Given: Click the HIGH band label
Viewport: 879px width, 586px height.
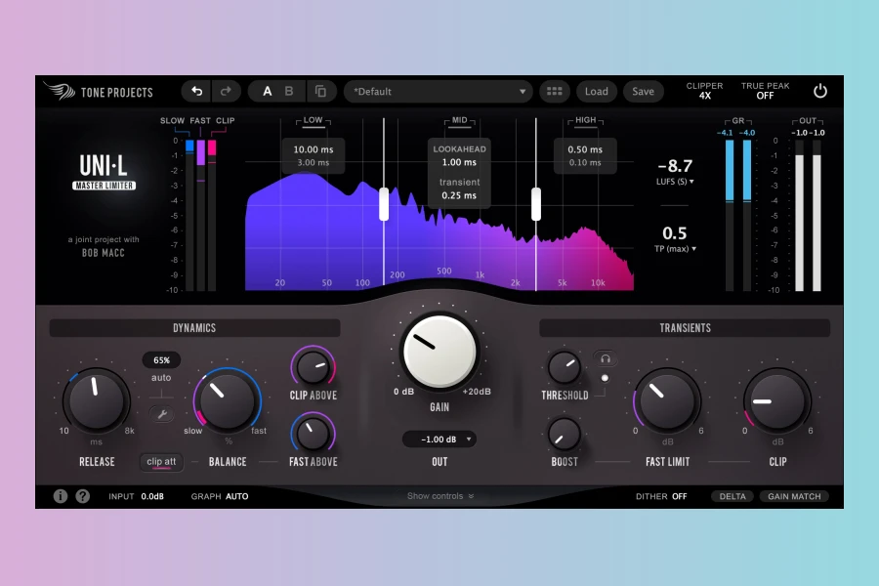Looking at the screenshot, I should (x=585, y=120).
